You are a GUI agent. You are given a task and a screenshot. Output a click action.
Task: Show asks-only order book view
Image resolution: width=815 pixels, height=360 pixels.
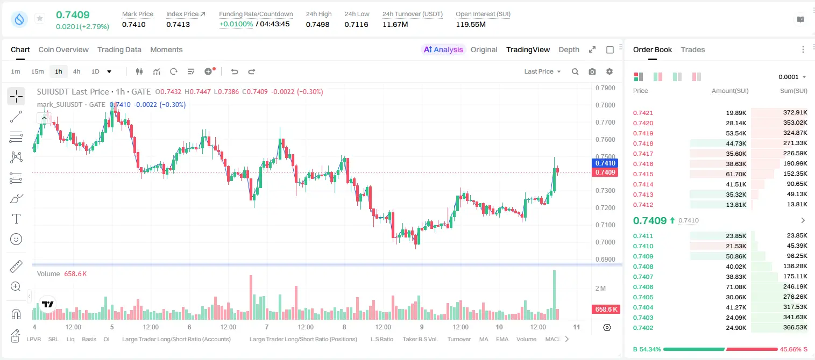[x=697, y=77]
